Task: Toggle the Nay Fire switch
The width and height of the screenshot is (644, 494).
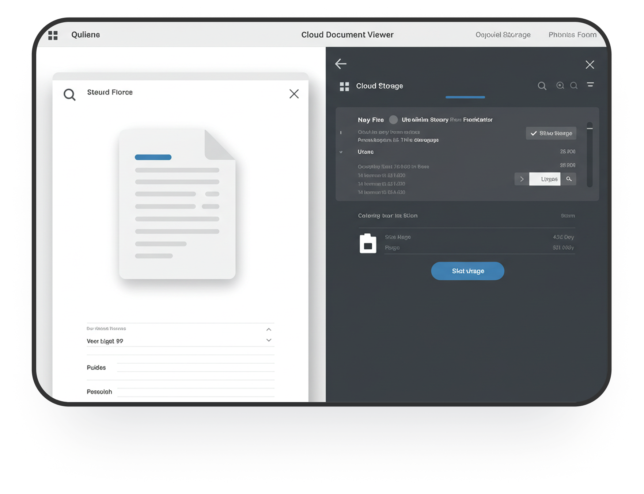Action: [394, 120]
